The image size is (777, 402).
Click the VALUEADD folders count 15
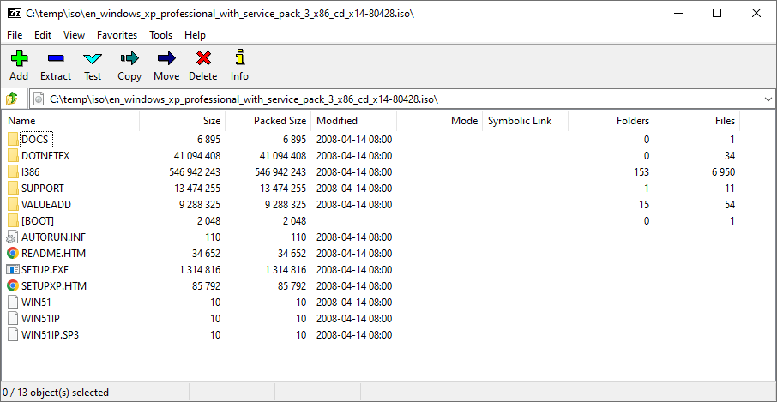[x=644, y=205]
